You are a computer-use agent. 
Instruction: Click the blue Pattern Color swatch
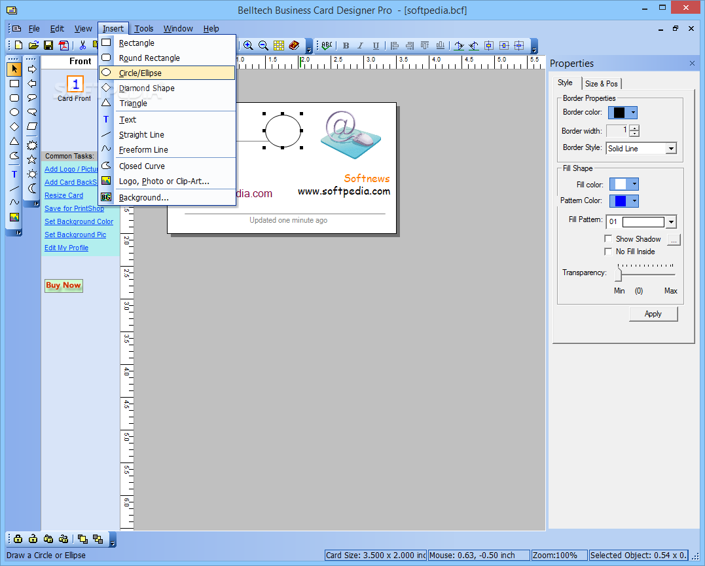621,201
